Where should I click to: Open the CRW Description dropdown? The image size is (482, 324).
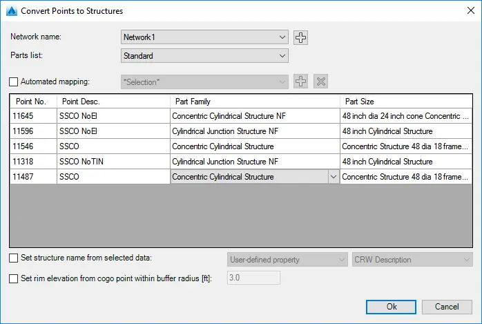pyautogui.click(x=412, y=260)
